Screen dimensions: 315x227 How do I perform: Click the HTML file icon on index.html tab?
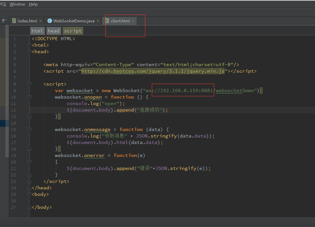click(x=14, y=21)
